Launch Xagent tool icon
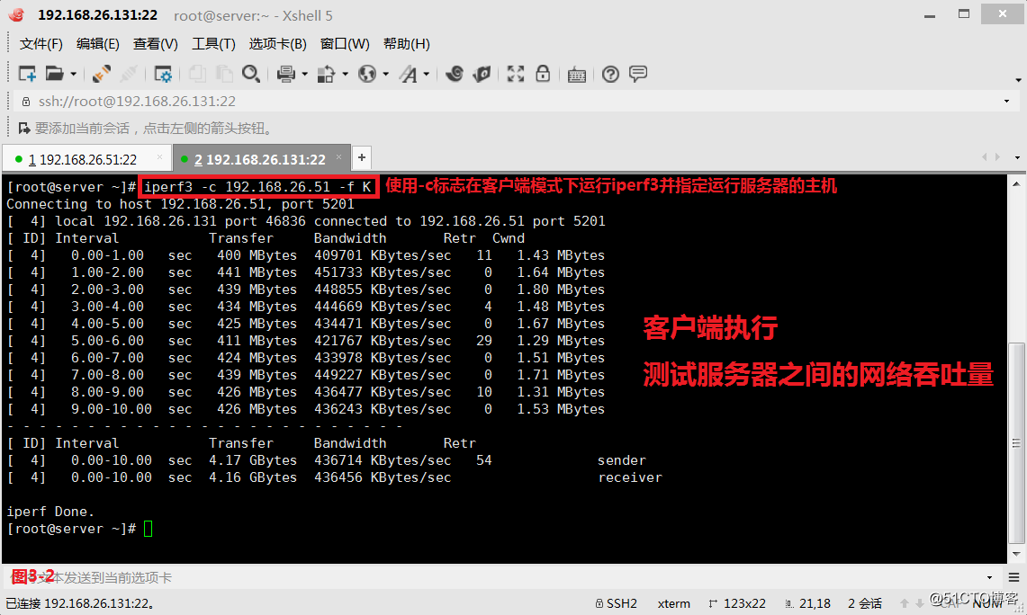Viewport: 1027px width, 615px height. coord(482,74)
